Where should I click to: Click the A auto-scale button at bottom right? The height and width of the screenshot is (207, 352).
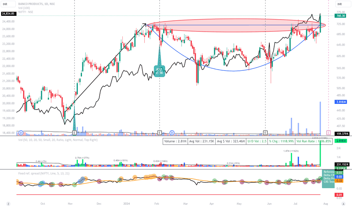343,204
